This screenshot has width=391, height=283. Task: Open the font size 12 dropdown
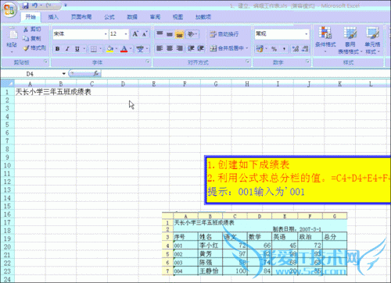pos(126,34)
